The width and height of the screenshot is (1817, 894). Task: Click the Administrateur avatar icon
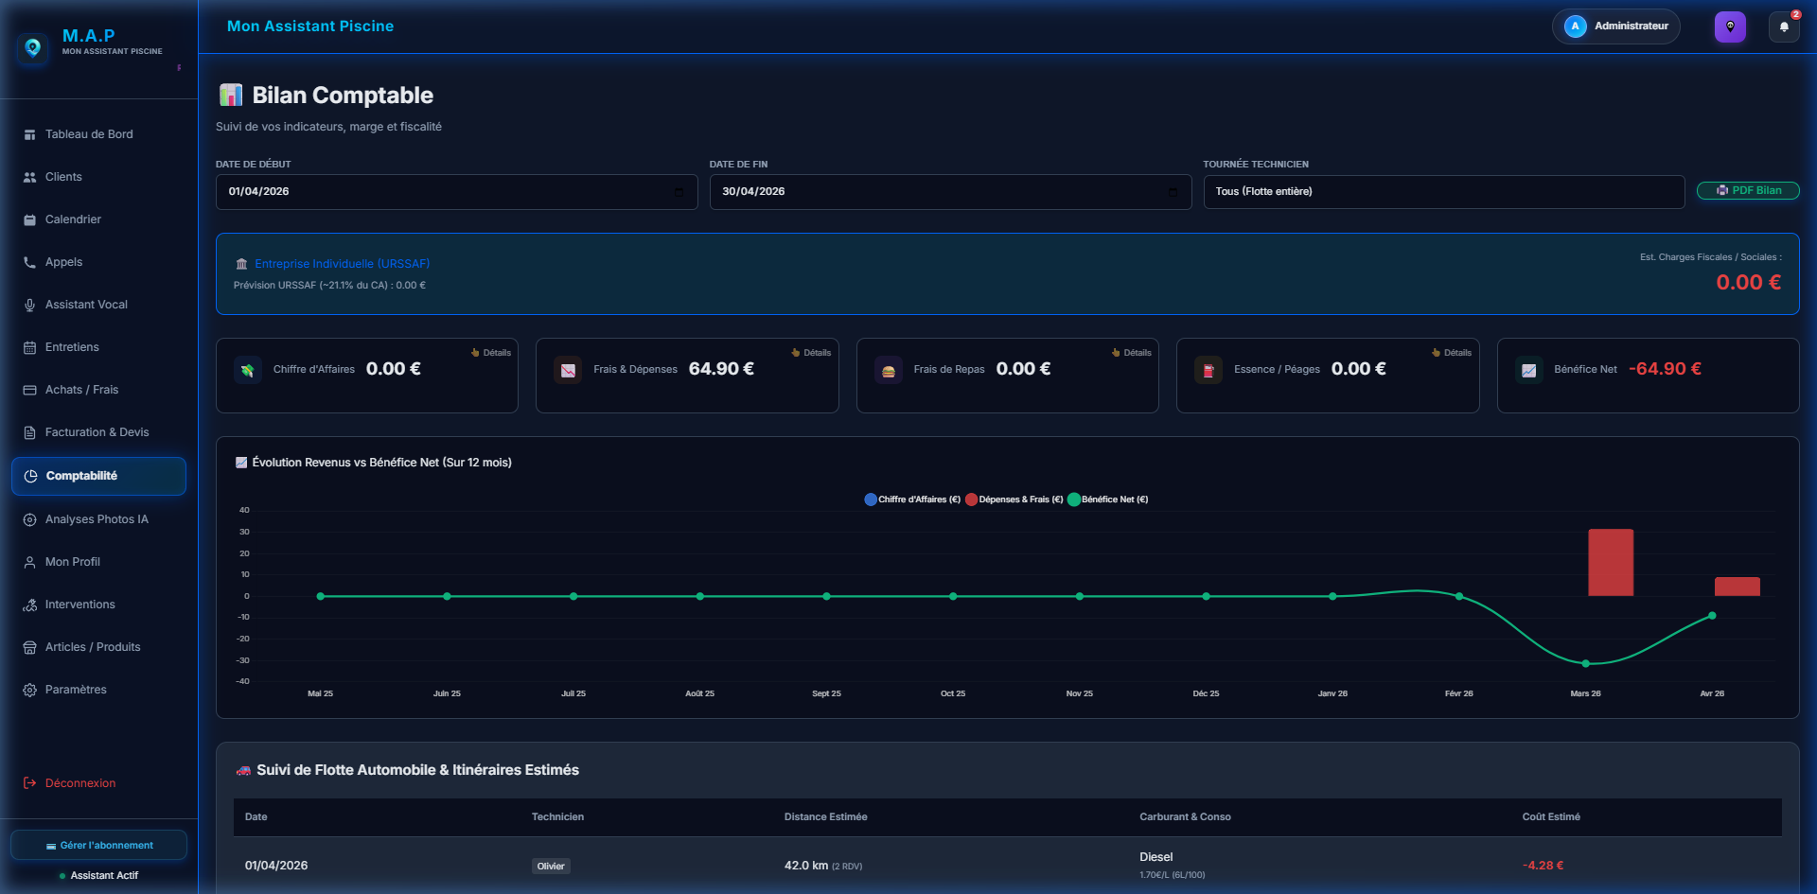click(x=1575, y=26)
